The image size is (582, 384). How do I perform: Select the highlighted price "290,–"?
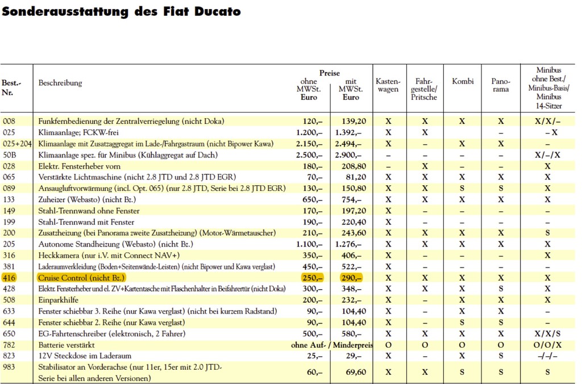click(x=351, y=278)
